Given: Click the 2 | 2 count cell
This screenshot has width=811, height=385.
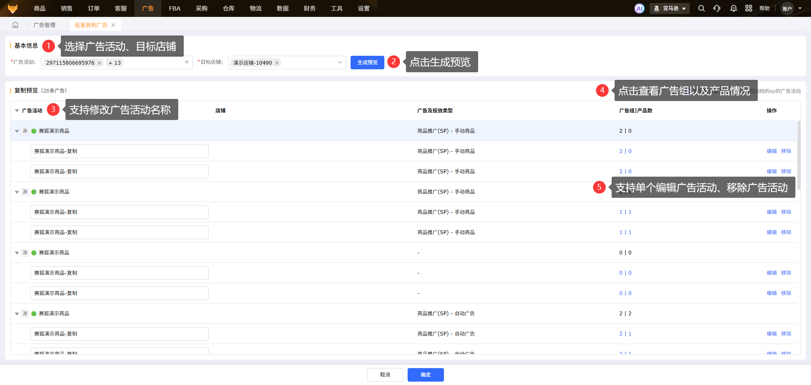Looking at the screenshot, I should point(626,314).
